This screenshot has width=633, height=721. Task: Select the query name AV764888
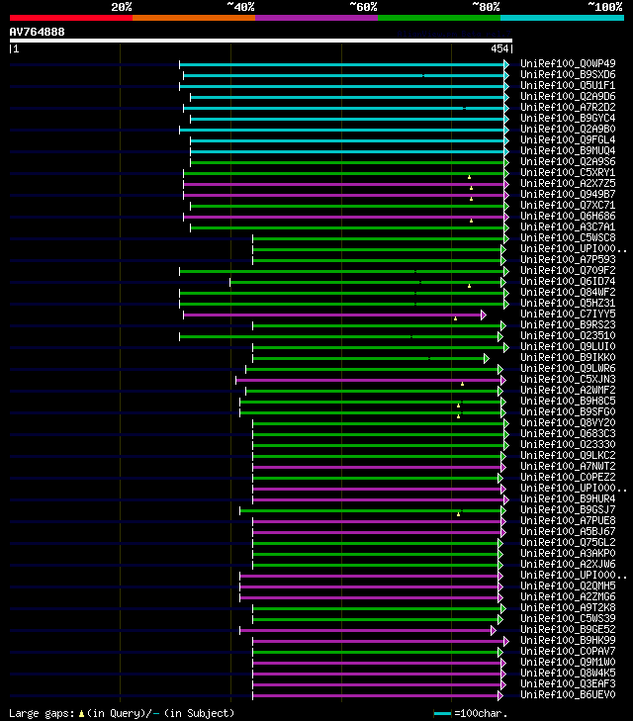38,33
